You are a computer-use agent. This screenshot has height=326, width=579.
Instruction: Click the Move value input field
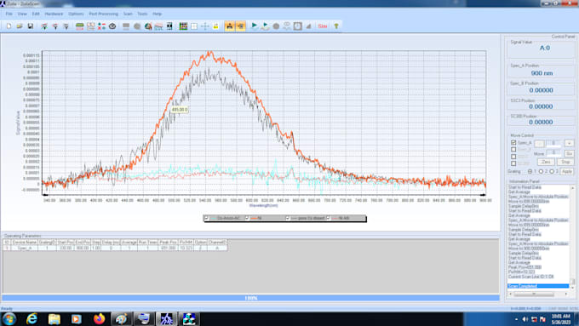point(553,153)
